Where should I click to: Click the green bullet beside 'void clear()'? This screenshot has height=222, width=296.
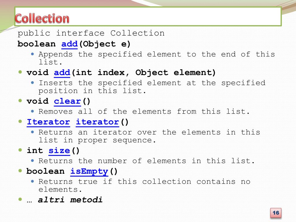pos(20,101)
